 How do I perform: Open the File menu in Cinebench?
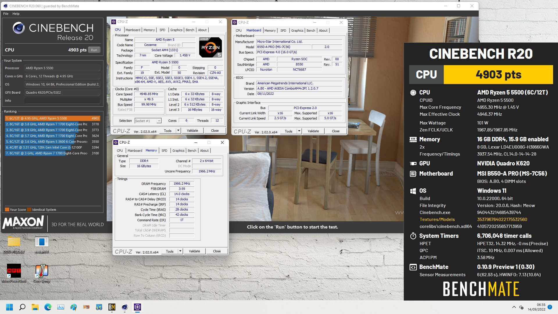(6, 14)
